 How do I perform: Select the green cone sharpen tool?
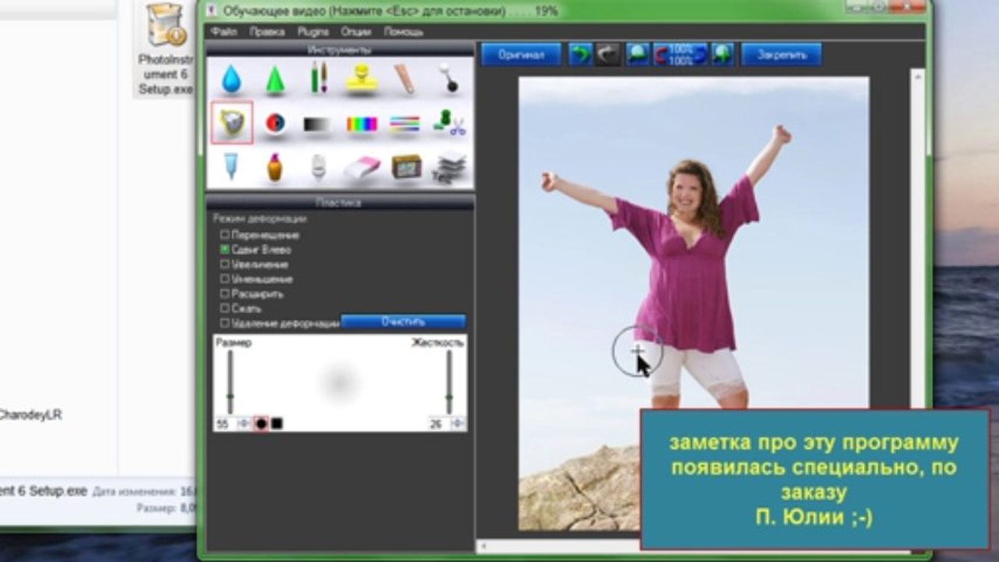[275, 80]
